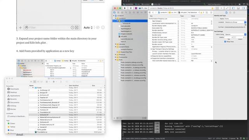Open the issue navigator warning triangle in Xcode sidebar
Screen dimensions: 249x140
(130, 12)
